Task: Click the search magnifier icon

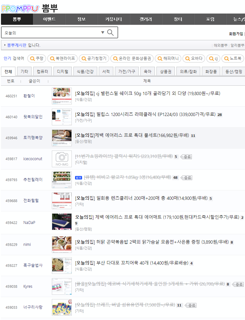Action: tap(110, 33)
